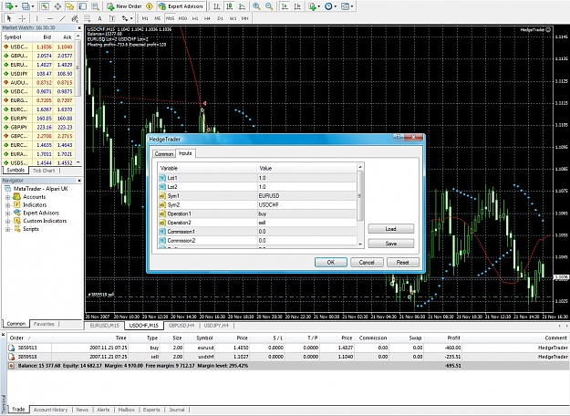Screen dimensions: 570x416
Task: Select the text label tool
Action: 112,18
